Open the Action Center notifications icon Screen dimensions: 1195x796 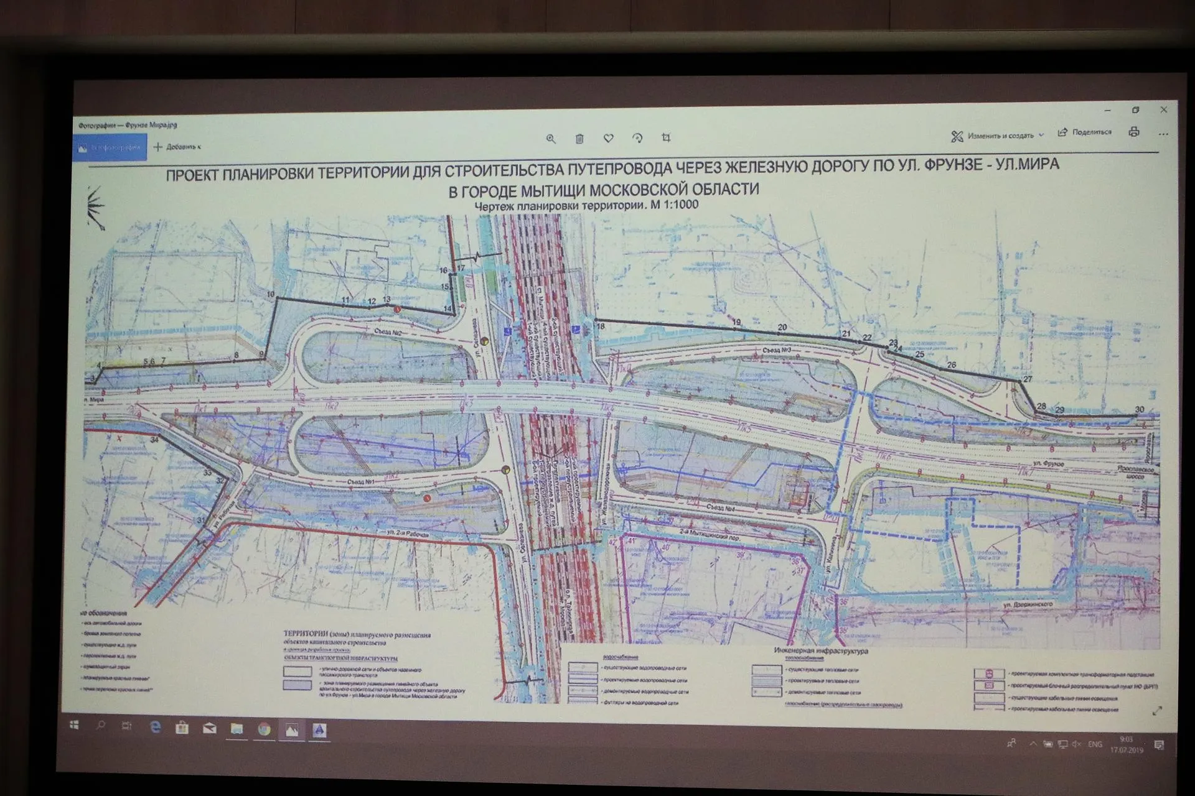point(1159,745)
